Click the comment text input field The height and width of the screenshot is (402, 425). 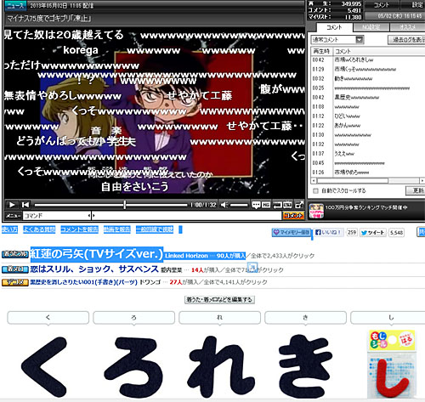pos(187,216)
